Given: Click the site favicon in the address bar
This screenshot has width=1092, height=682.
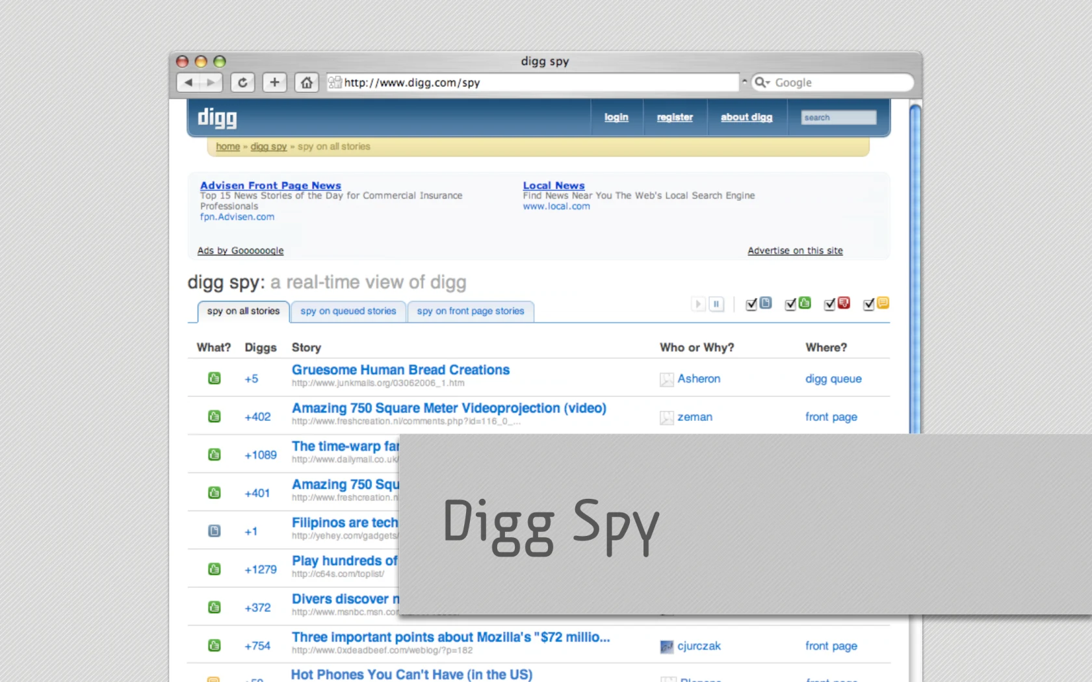Looking at the screenshot, I should pos(335,82).
